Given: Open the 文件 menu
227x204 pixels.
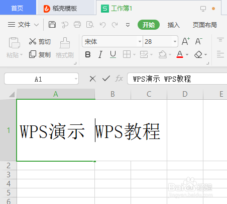Looking at the screenshot, I should click(23, 25).
